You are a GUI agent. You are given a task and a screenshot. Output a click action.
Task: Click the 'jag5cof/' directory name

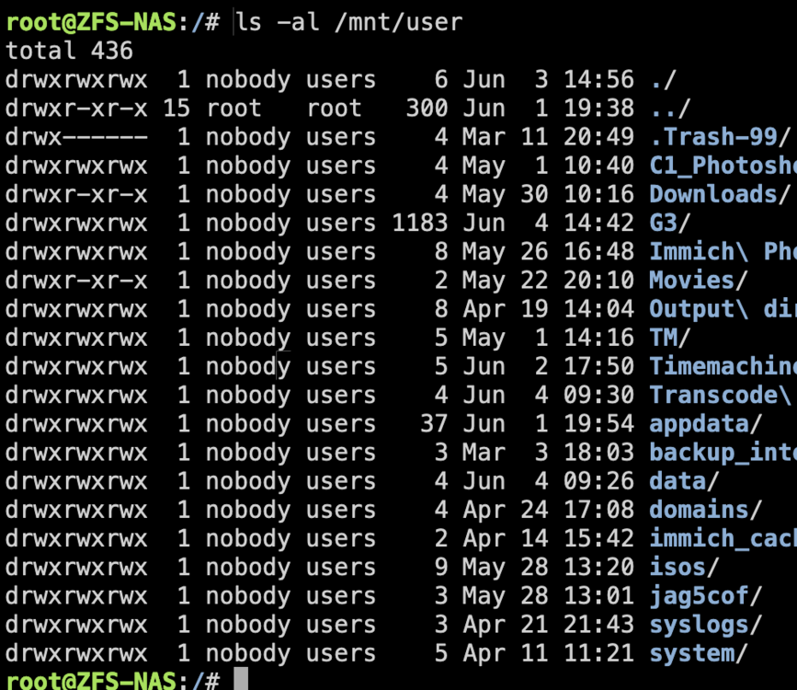click(706, 596)
